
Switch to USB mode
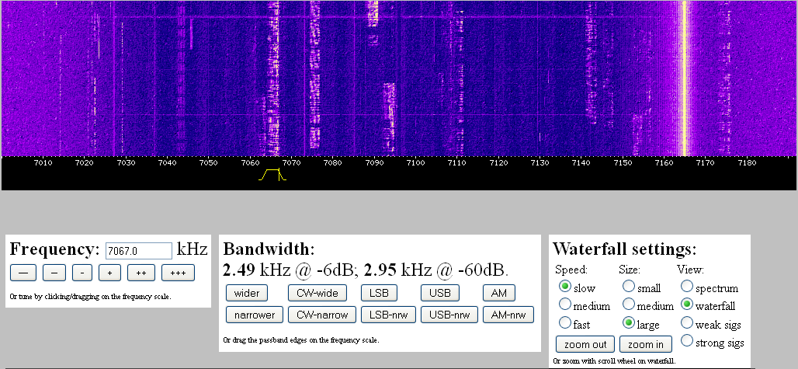440,293
